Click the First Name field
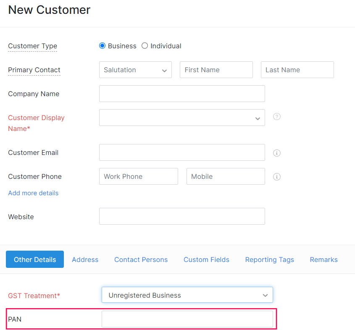The image size is (355, 330). 216,70
